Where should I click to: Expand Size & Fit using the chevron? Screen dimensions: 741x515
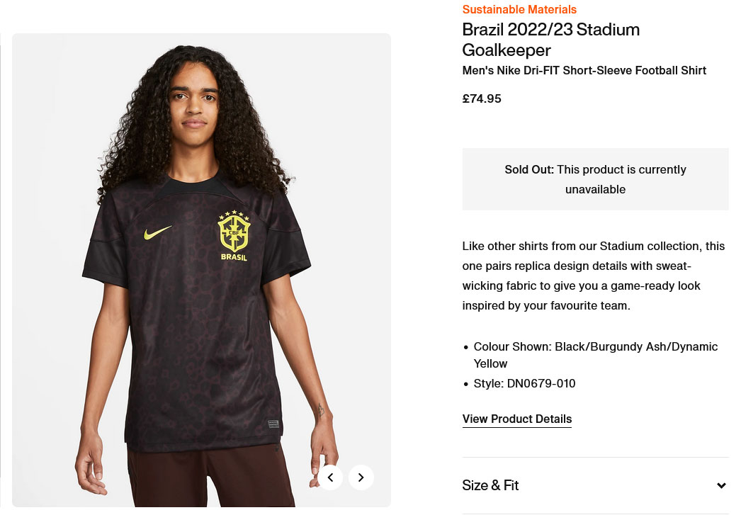(x=721, y=485)
